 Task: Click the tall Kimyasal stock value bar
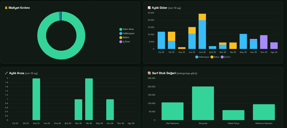203,103
